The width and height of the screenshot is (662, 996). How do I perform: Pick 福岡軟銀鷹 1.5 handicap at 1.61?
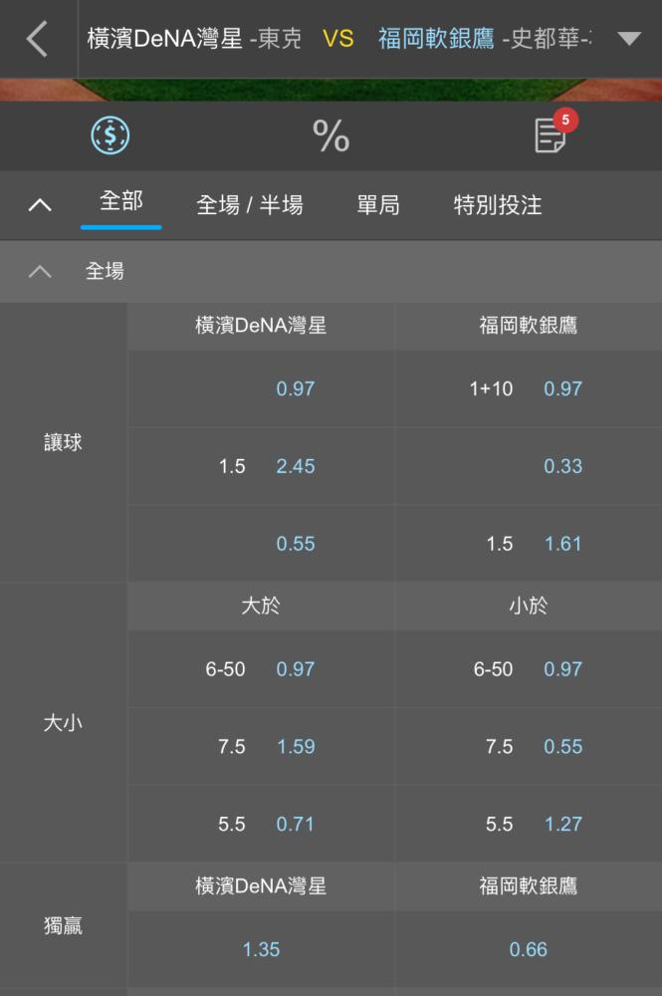(x=528, y=544)
